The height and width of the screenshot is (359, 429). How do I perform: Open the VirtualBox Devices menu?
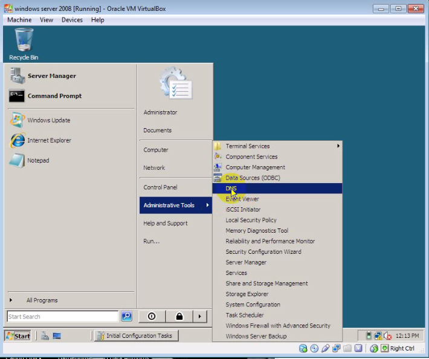[x=72, y=20]
